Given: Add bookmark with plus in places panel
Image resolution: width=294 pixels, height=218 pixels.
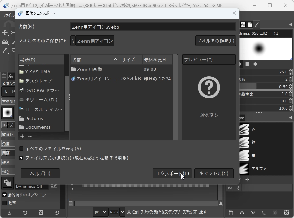Looking at the screenshot, I should 22,136.
